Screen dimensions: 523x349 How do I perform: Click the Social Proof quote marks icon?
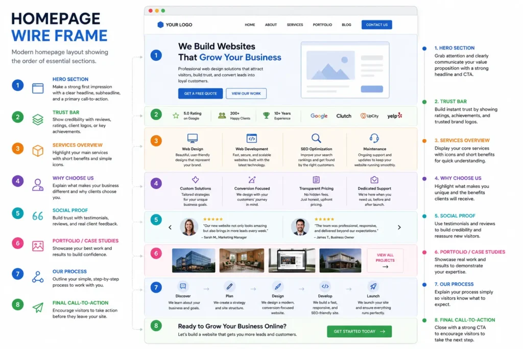pos(38,216)
